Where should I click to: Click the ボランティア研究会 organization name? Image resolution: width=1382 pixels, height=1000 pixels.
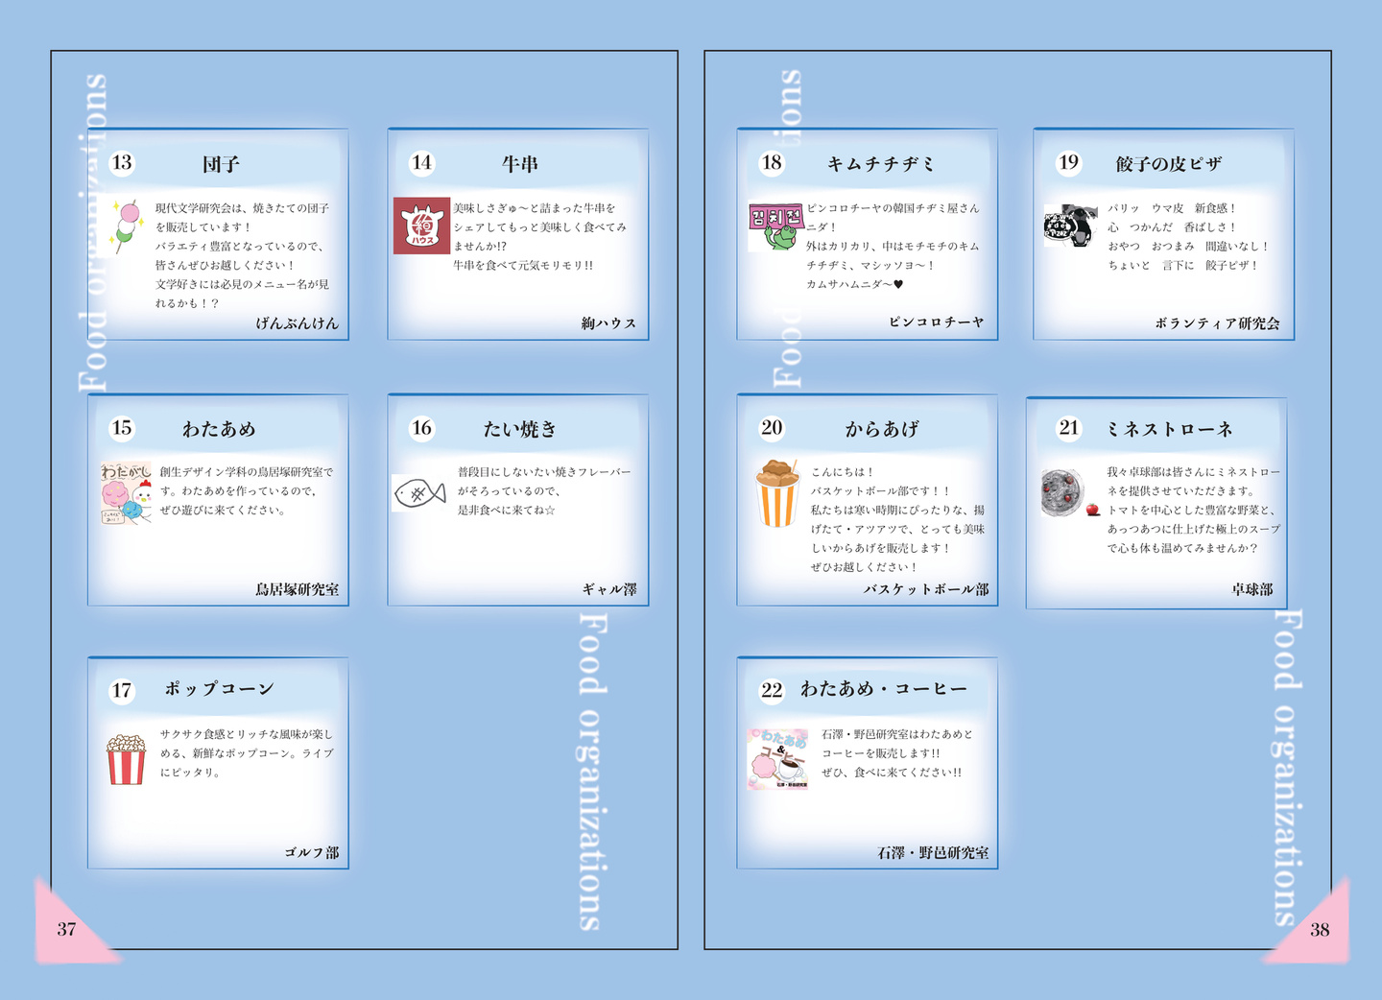pyautogui.click(x=1218, y=323)
